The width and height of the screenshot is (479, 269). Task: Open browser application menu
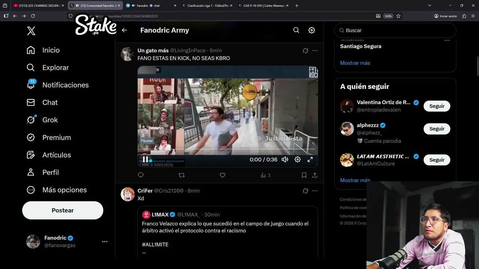click(x=473, y=16)
